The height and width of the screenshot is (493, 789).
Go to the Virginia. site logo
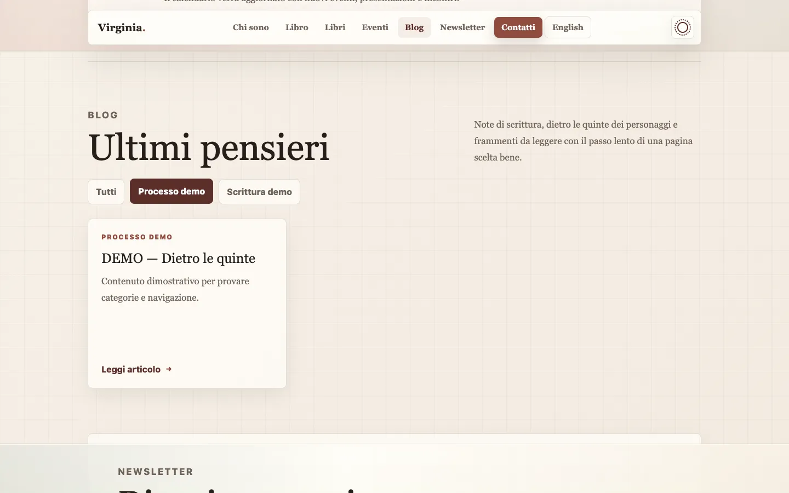point(122,27)
